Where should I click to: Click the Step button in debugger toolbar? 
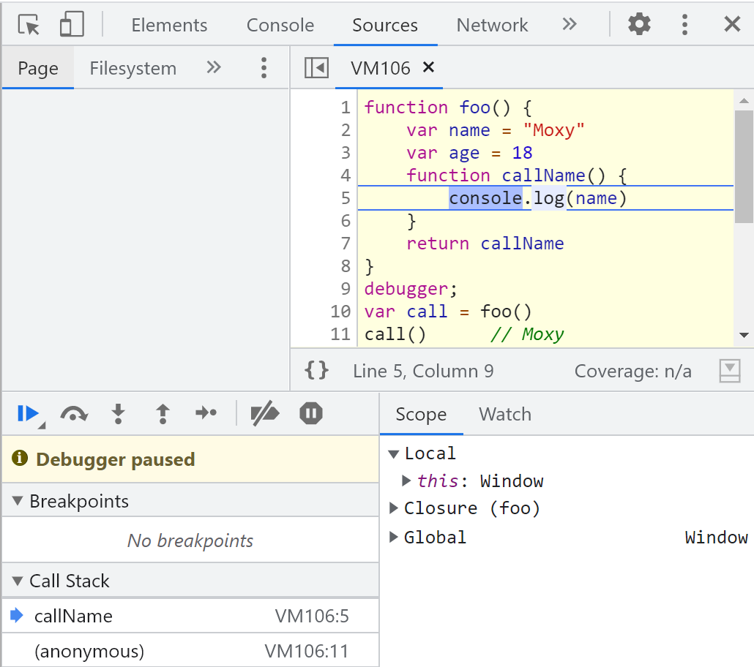pos(206,414)
